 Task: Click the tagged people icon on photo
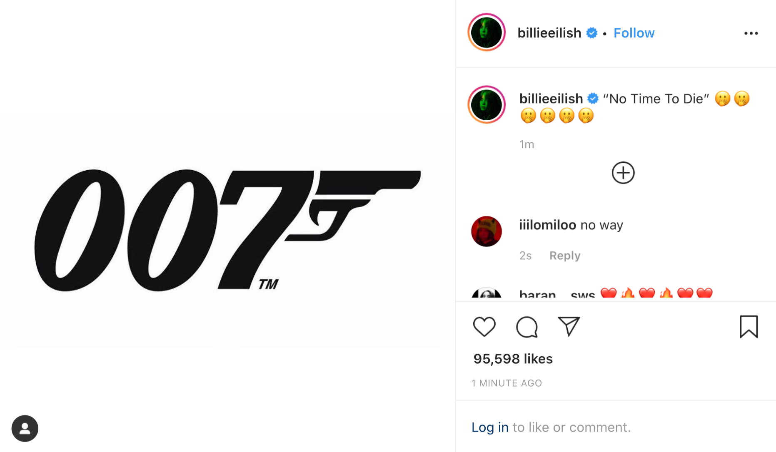pos(25,428)
